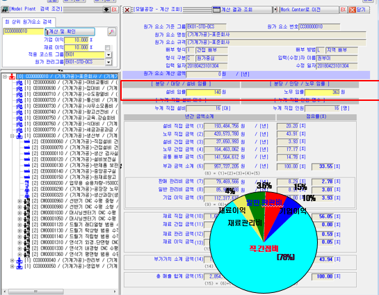Viewport: 379px width, 295px height.
Task: Click the icon of CE00000760 row
Action: point(19,124)
